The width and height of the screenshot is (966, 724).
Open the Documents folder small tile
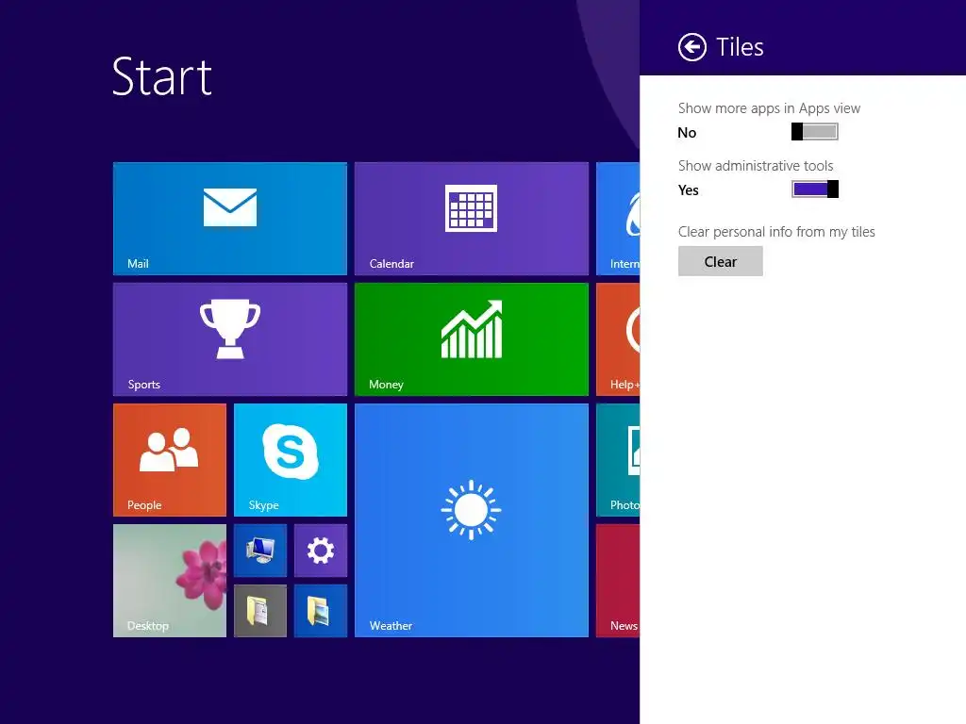pos(260,611)
